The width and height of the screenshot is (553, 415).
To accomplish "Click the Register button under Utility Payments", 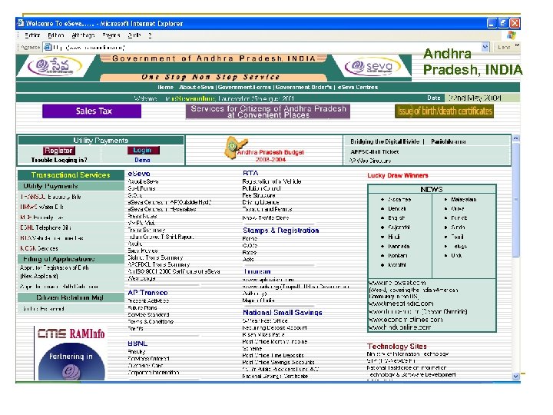I will [58, 151].
